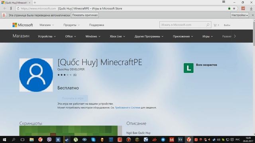Screen dimensions: 255x143
Task: Expand the Устройства menu
Action: pyautogui.click(x=47, y=36)
